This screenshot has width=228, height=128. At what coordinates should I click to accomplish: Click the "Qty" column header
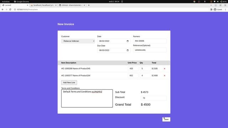141,63
